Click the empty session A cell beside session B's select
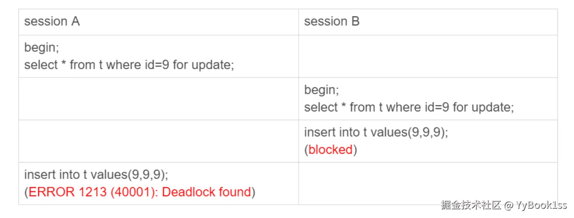The height and width of the screenshot is (218, 574). tap(158, 99)
